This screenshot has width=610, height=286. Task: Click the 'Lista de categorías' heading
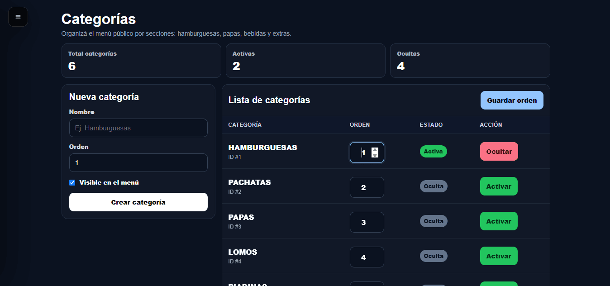(269, 100)
